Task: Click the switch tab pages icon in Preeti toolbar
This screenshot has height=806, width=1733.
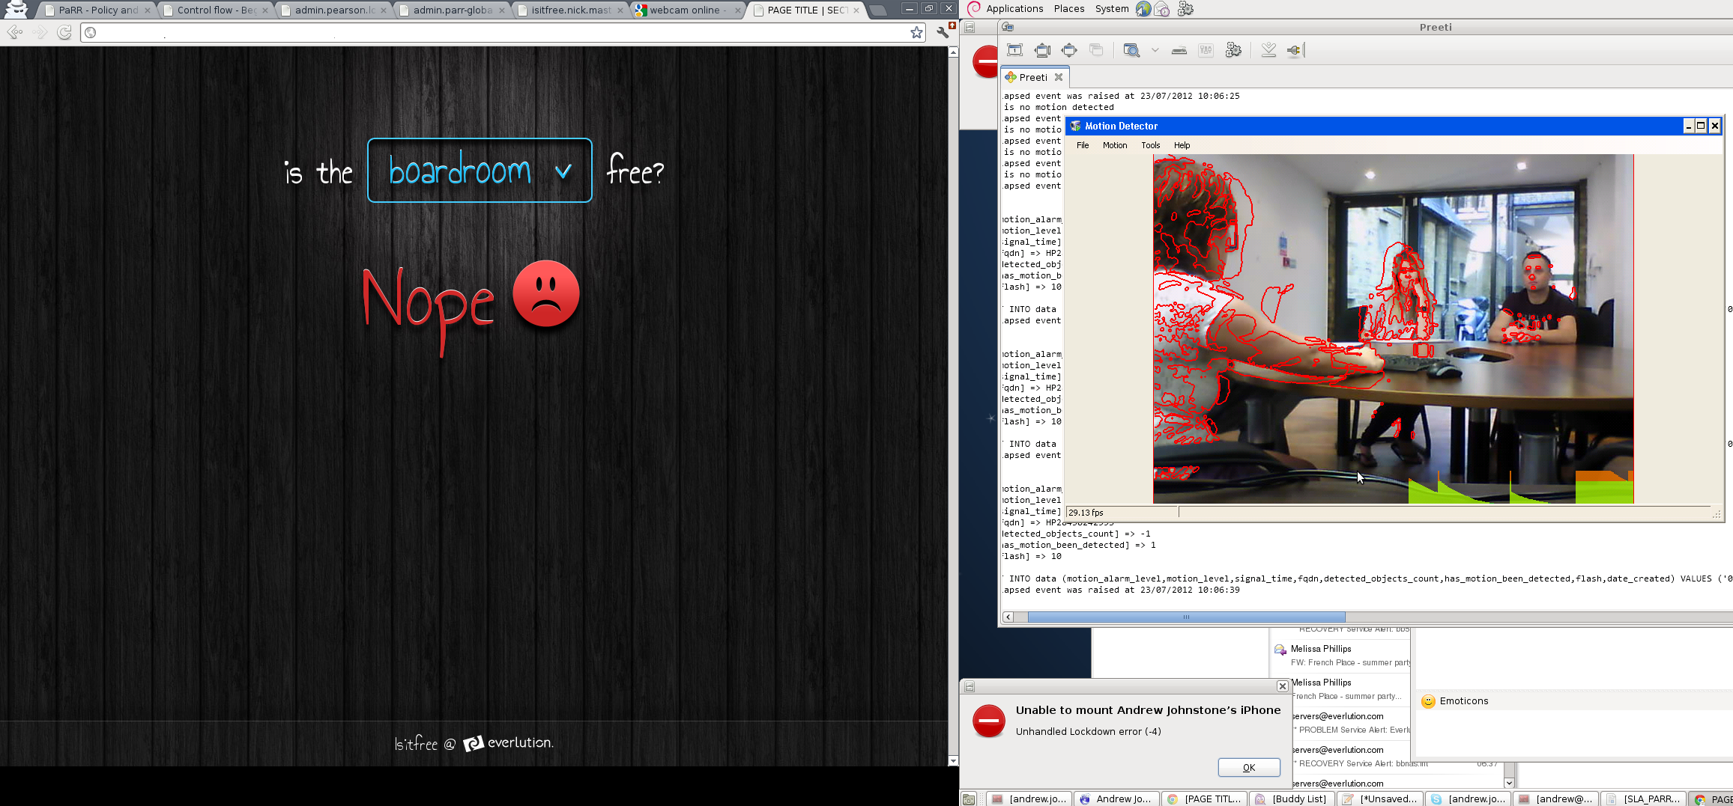Action: tap(1096, 50)
